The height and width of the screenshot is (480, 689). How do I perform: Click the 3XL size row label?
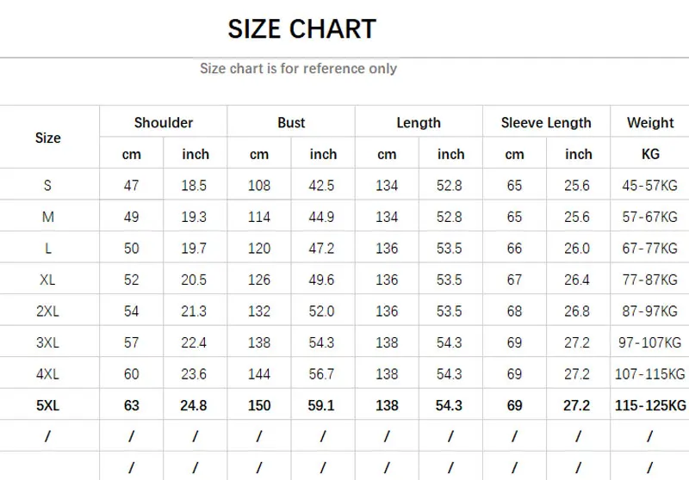click(48, 342)
